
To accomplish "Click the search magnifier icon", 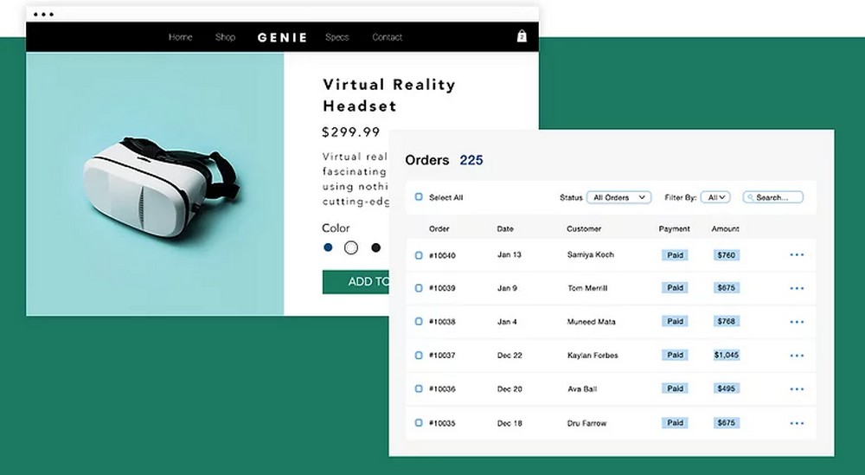I will [751, 197].
